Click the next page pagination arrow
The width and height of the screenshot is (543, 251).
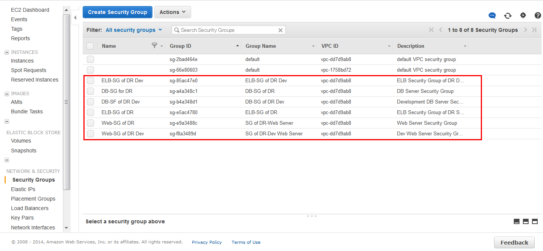coord(526,30)
